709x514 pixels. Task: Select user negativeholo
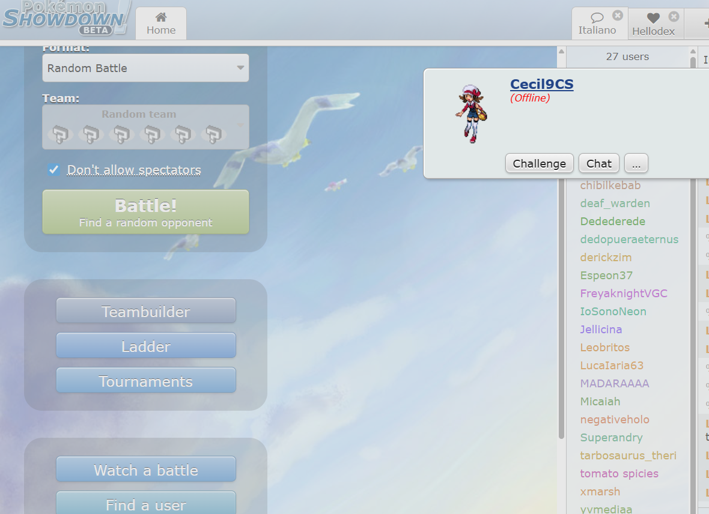[615, 420]
